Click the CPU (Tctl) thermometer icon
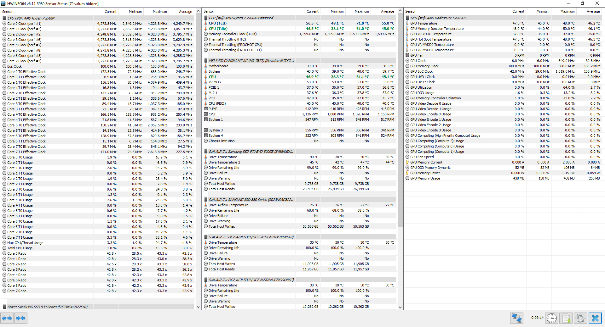605x327 pixels. [206, 23]
